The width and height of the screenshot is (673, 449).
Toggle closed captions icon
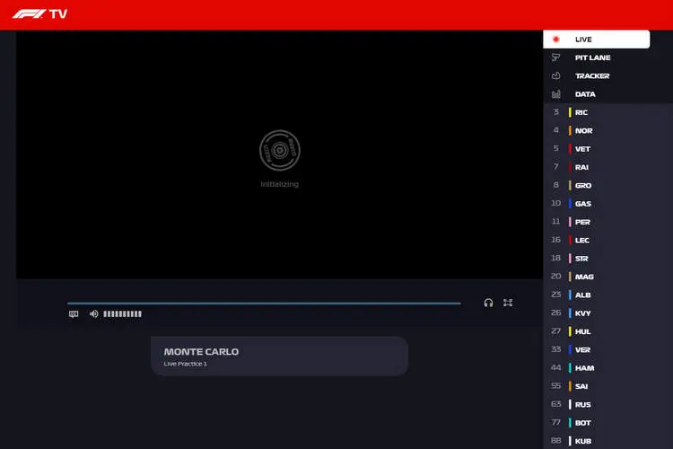pos(74,314)
